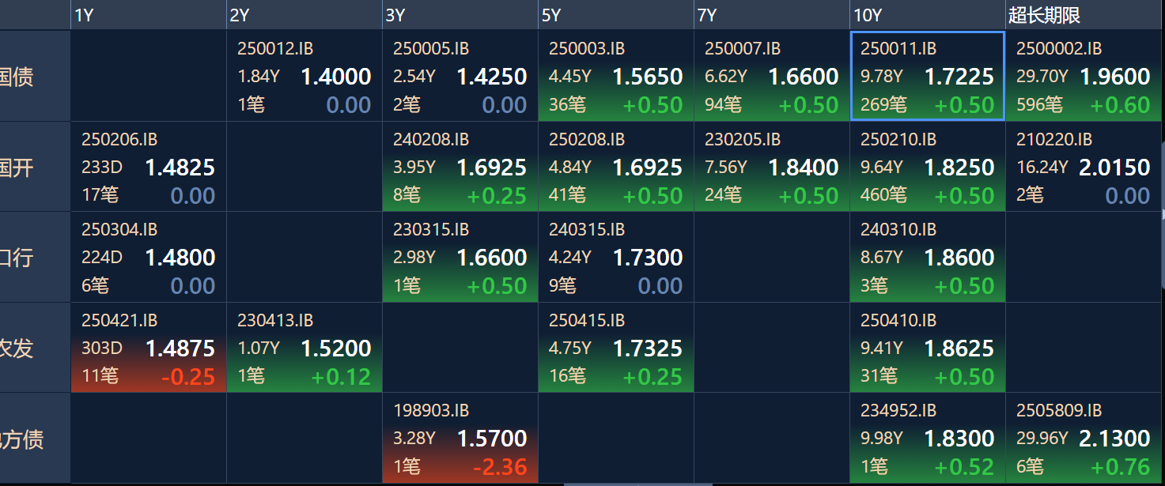Open bond code 250005.IB
1165x486 pixels.
[431, 49]
